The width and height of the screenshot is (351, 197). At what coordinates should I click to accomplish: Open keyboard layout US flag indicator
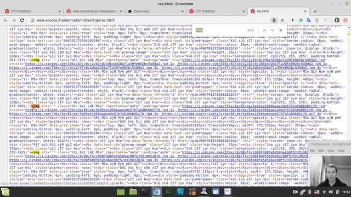click(317, 192)
